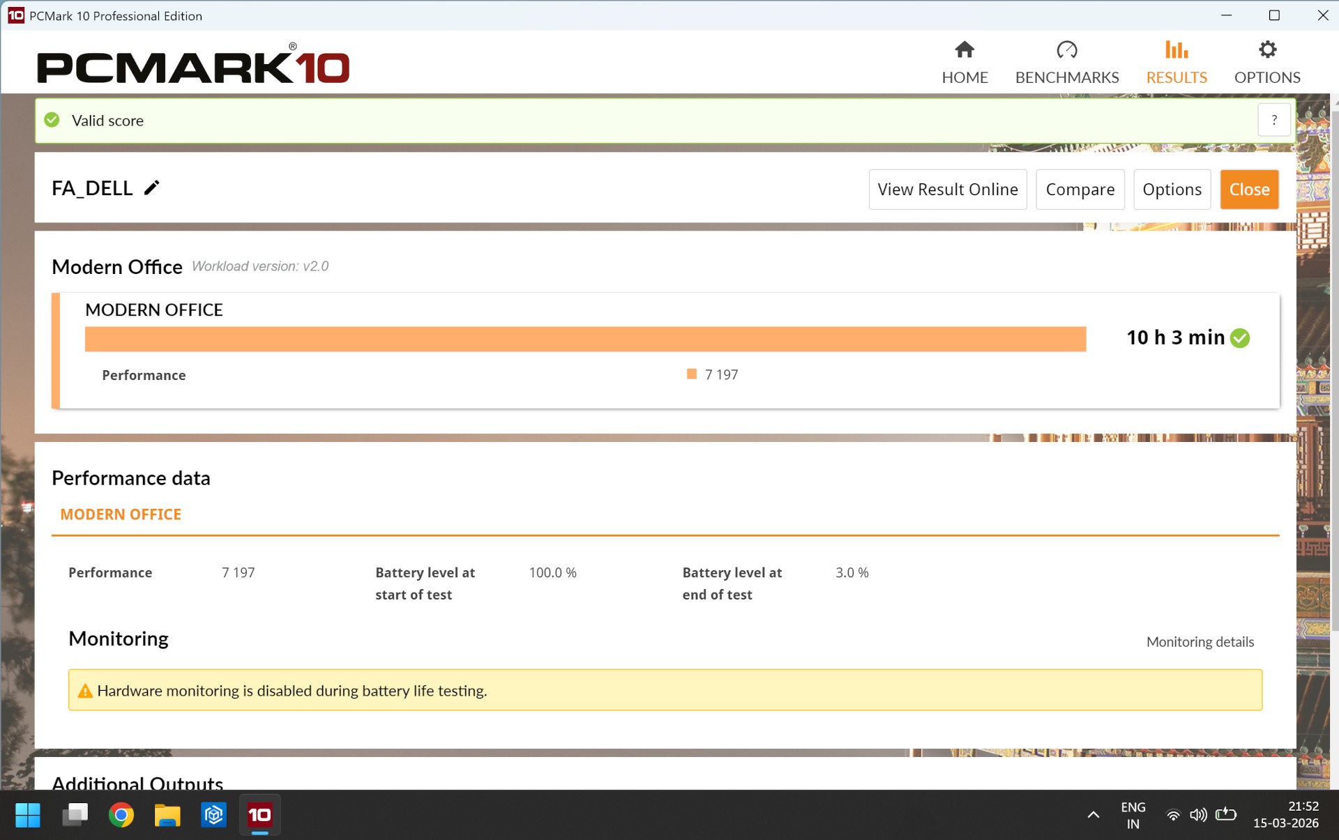
Task: Open Benchmarks via gauge icon
Action: (x=1066, y=50)
